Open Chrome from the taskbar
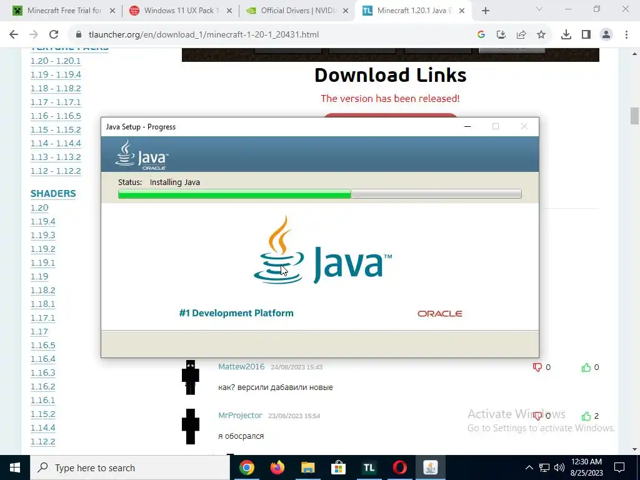The height and width of the screenshot is (480, 640). point(246,467)
